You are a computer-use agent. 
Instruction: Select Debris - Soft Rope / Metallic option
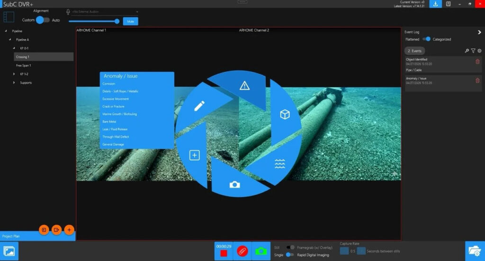tap(120, 91)
